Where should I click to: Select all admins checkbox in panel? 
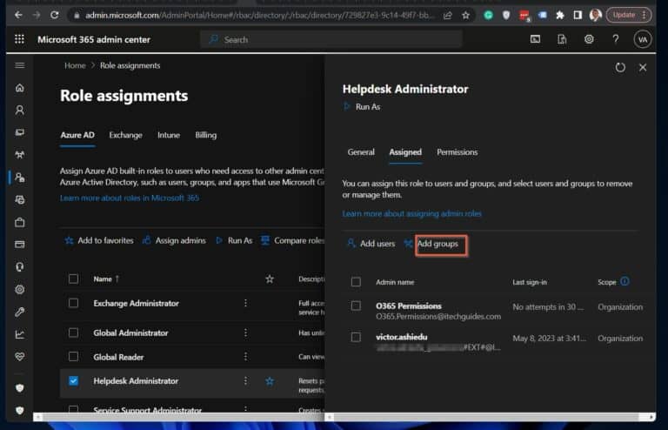pos(356,282)
